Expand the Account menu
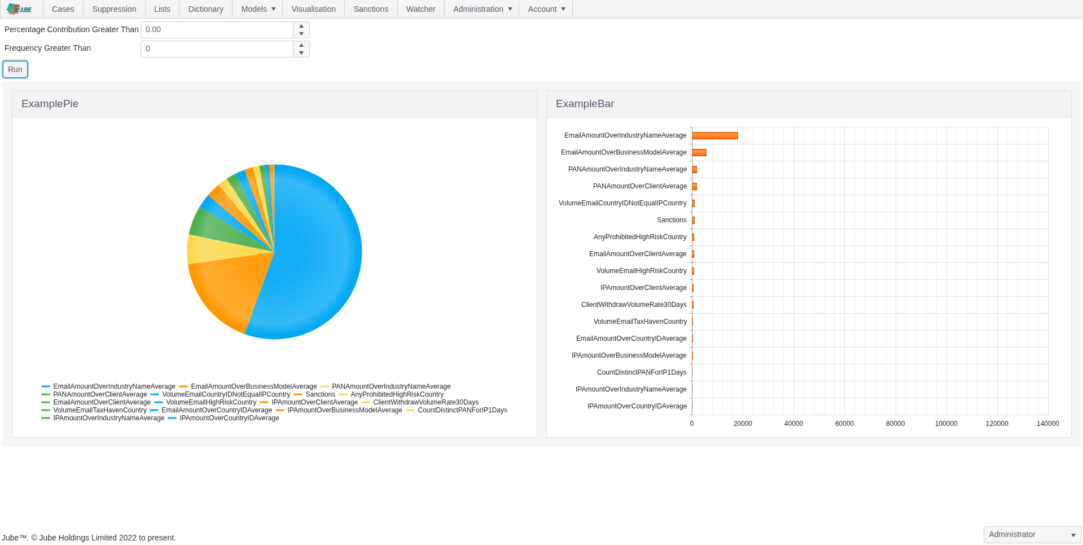Screen dimensions: 1083x545 click(546, 9)
